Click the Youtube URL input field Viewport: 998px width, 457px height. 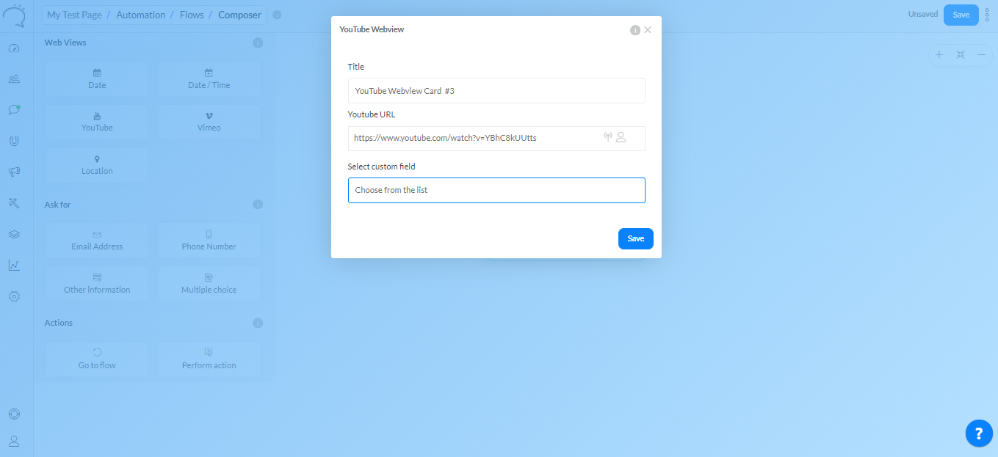[x=474, y=138]
